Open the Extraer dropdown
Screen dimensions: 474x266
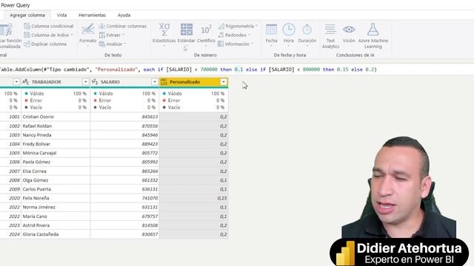[x=112, y=35]
